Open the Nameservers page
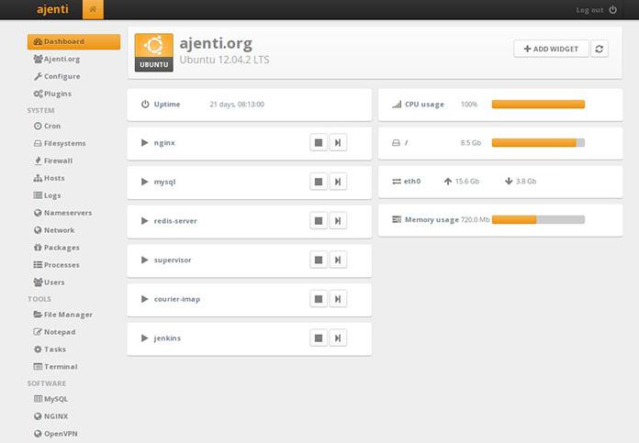Viewport: 639px width, 443px height. click(62, 213)
